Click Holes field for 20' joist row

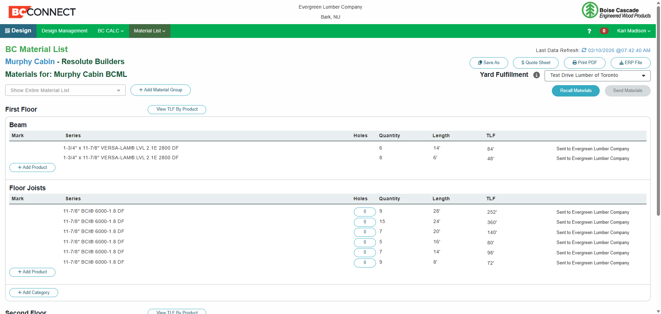pos(365,232)
